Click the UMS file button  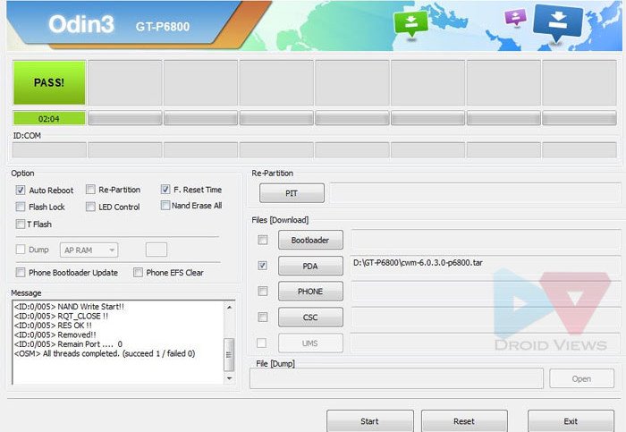click(x=310, y=343)
